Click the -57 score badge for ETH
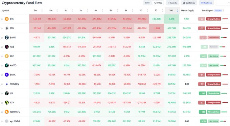 pyautogui.click(x=202, y=28)
